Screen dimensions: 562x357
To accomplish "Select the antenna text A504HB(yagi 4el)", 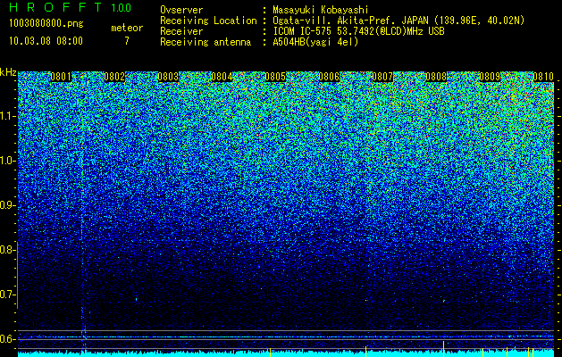I will (x=315, y=42).
